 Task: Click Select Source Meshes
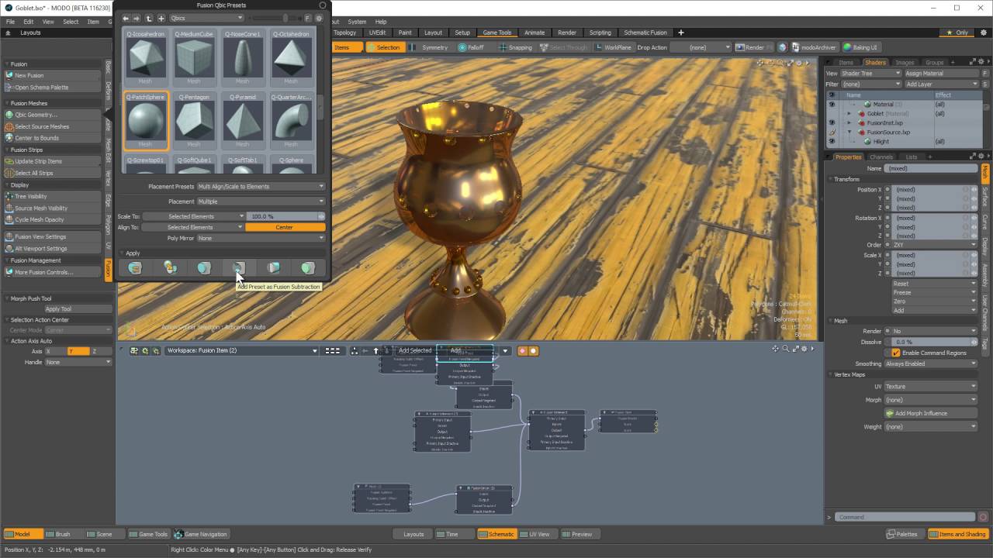[53, 126]
